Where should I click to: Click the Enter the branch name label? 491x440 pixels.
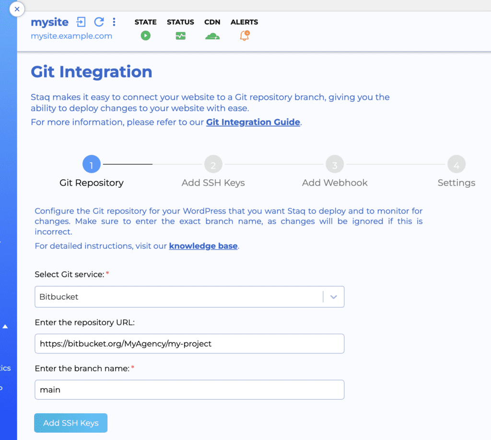pyautogui.click(x=82, y=368)
